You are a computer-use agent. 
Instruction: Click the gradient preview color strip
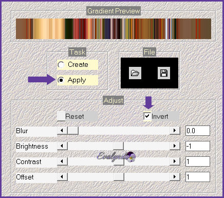tap(114, 29)
